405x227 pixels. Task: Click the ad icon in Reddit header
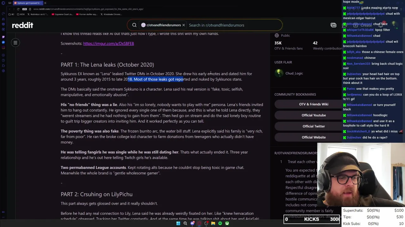[x=333, y=25]
